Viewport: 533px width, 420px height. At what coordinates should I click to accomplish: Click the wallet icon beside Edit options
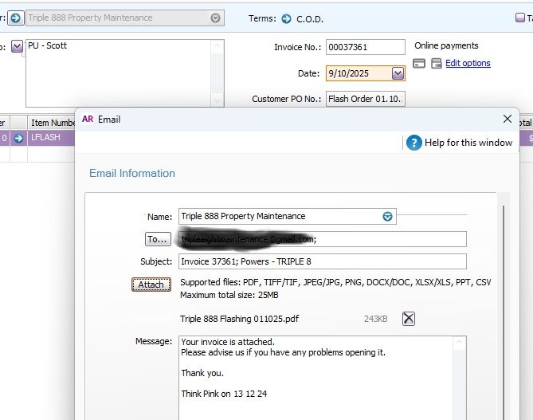(436, 64)
